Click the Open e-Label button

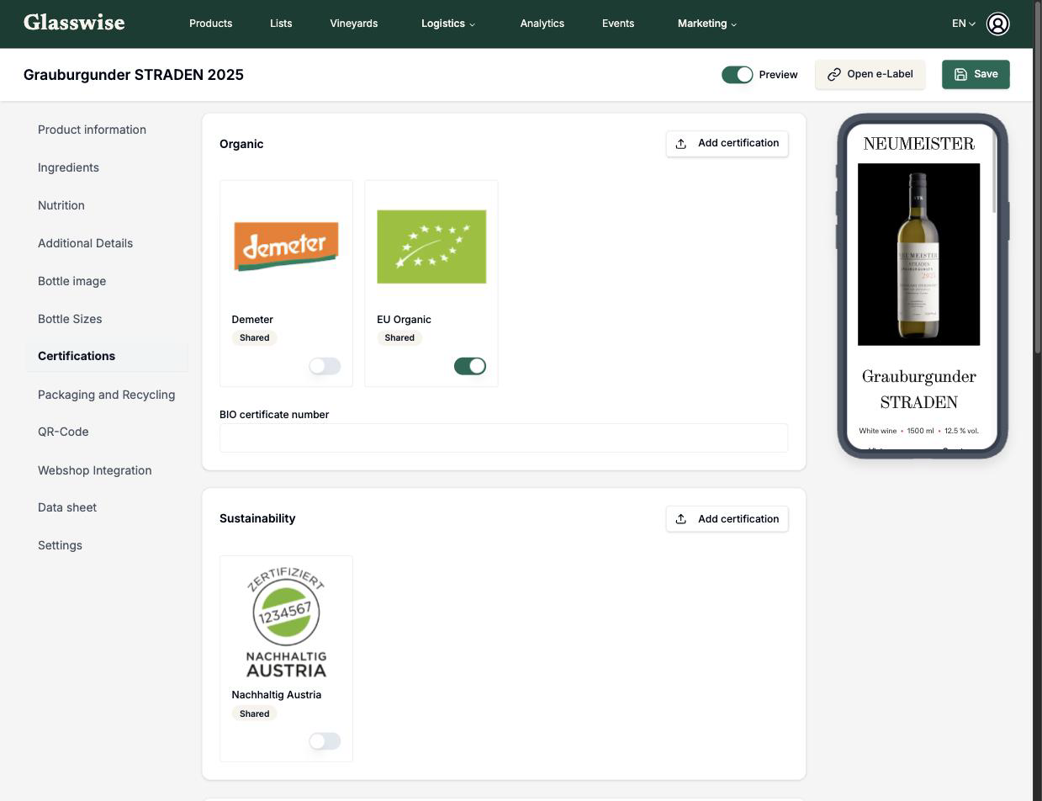click(870, 75)
